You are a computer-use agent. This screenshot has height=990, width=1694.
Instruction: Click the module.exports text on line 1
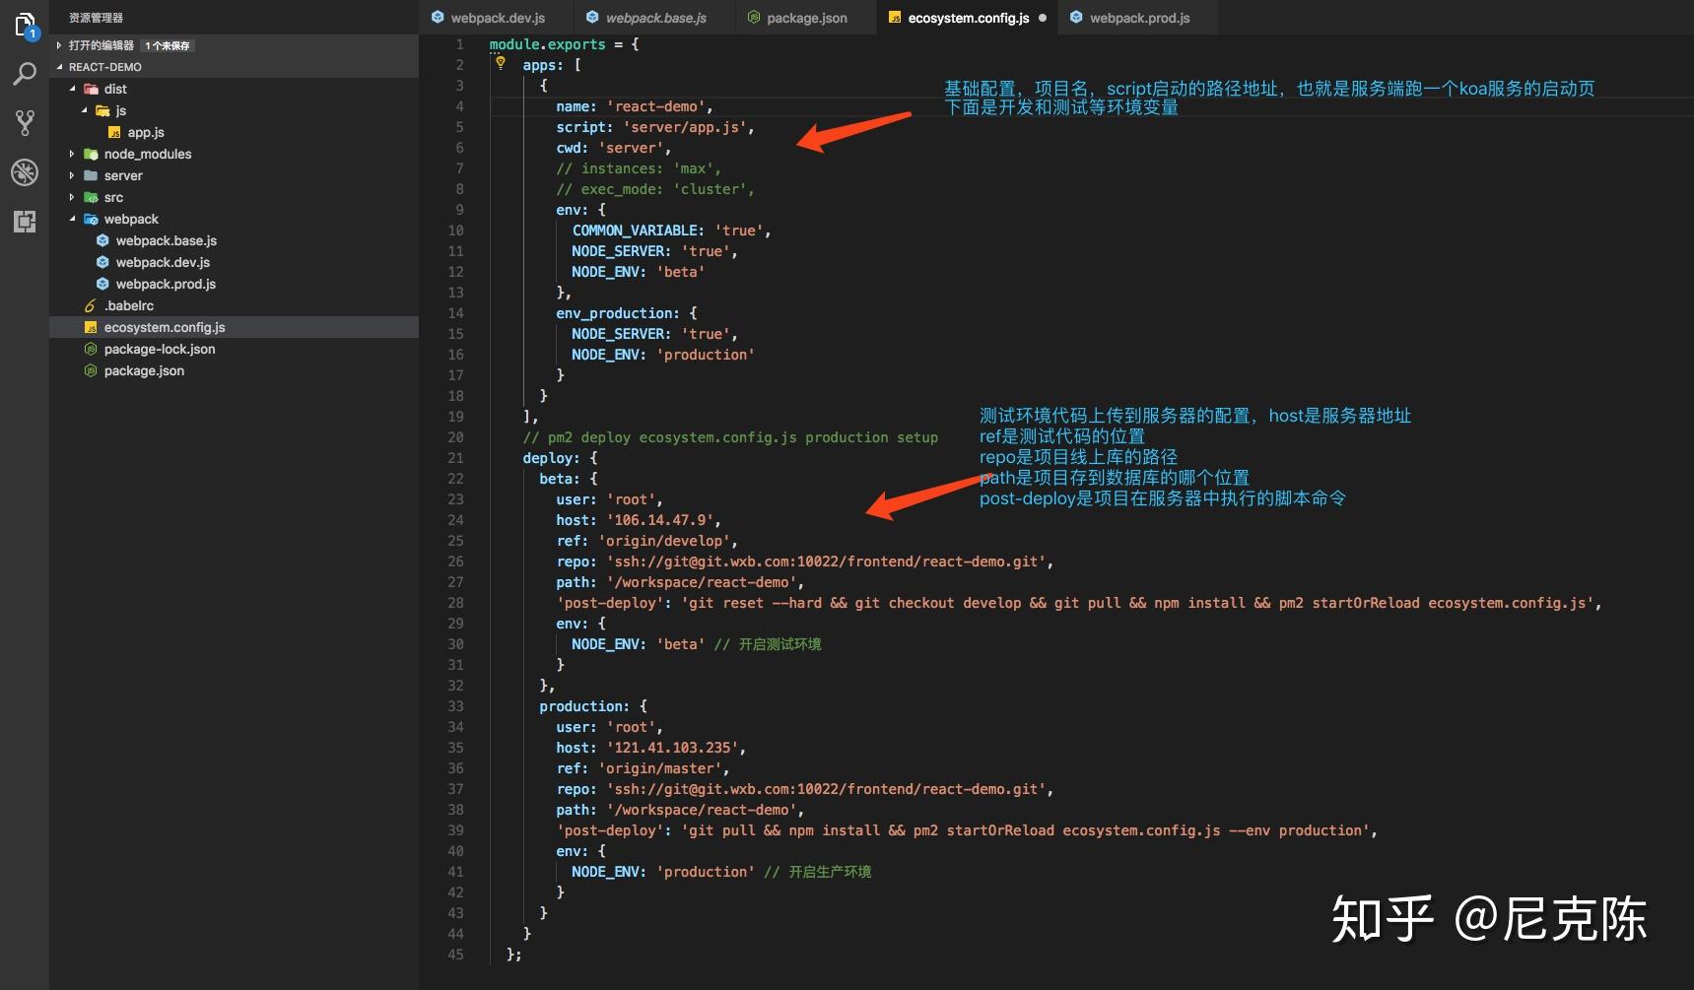(x=547, y=44)
